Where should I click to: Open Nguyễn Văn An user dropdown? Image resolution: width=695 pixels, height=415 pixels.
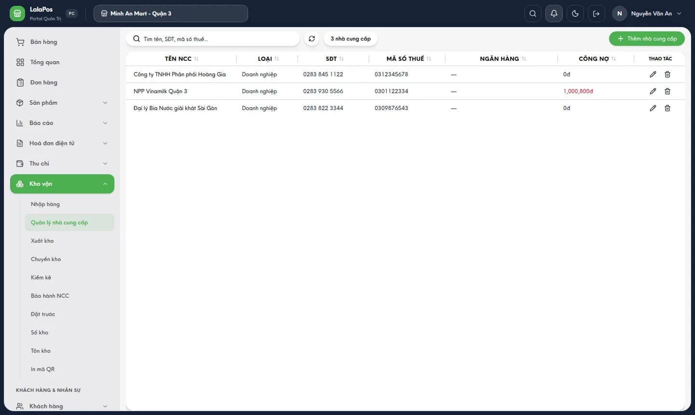coord(647,14)
